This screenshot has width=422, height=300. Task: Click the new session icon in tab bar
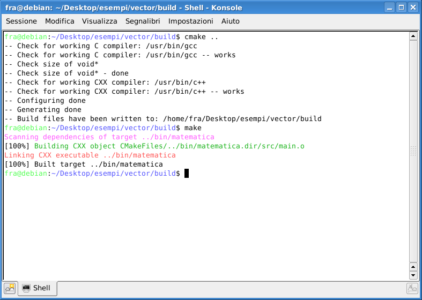[10, 288]
